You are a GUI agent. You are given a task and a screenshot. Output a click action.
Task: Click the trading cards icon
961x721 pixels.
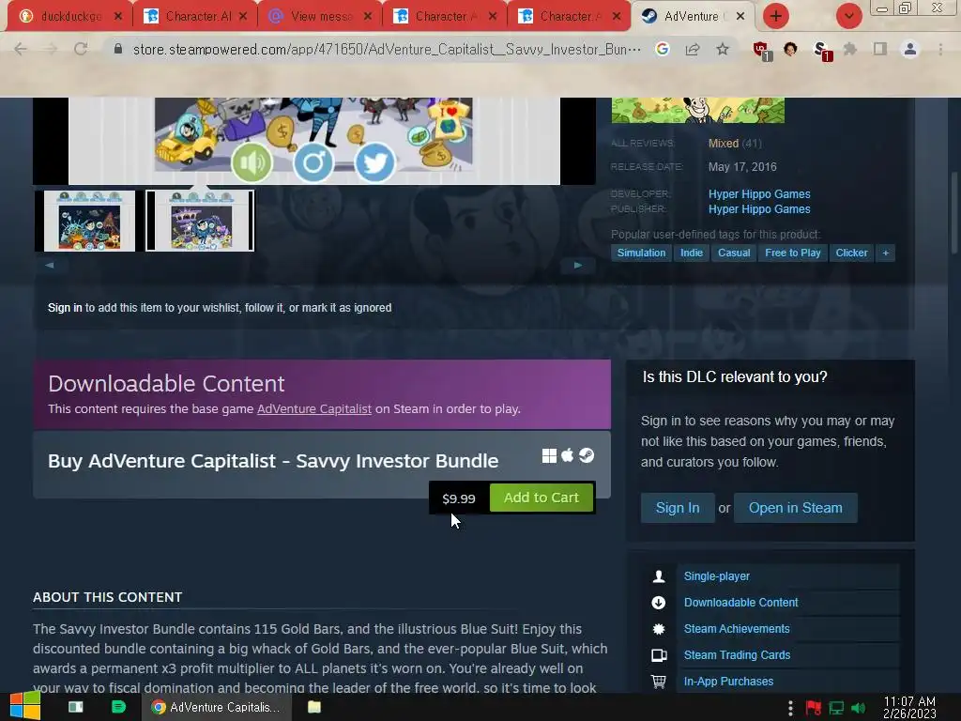click(x=659, y=655)
